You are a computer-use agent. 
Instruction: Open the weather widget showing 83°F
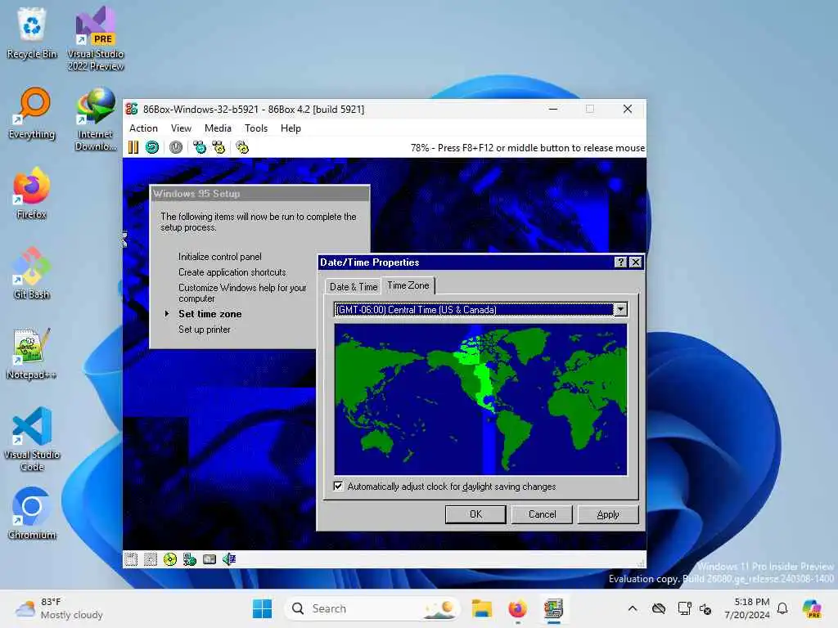pos(59,608)
